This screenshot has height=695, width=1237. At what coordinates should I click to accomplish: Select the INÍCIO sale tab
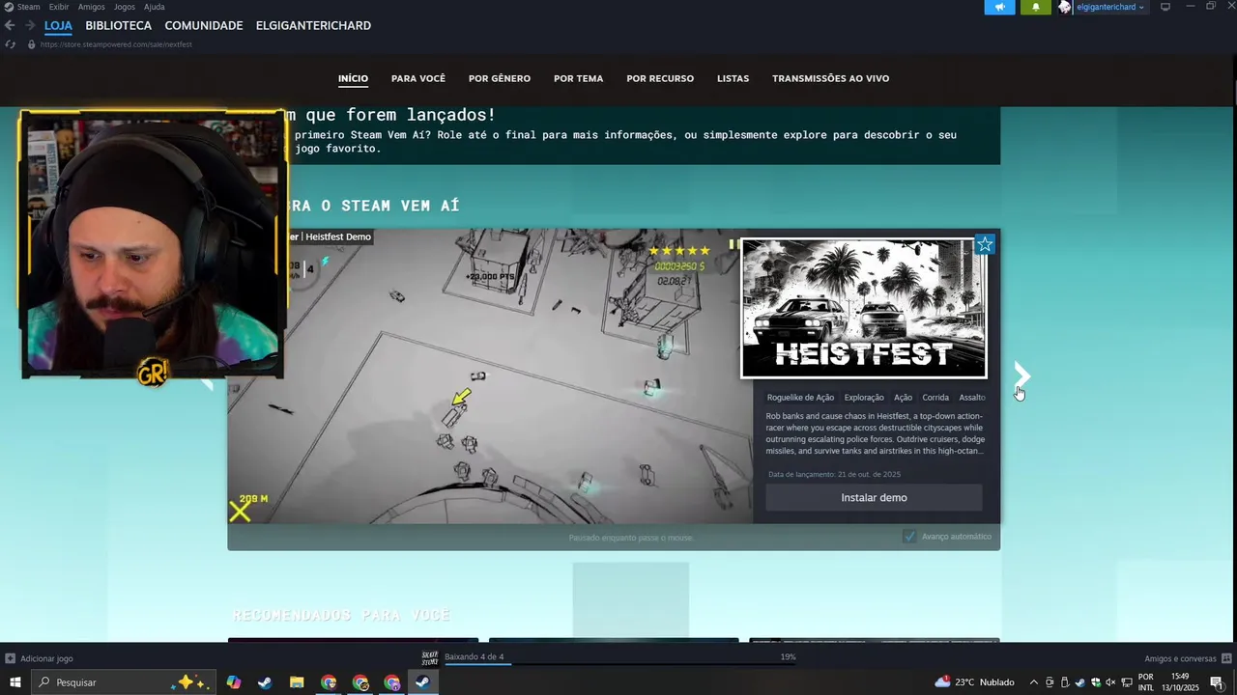tap(353, 78)
